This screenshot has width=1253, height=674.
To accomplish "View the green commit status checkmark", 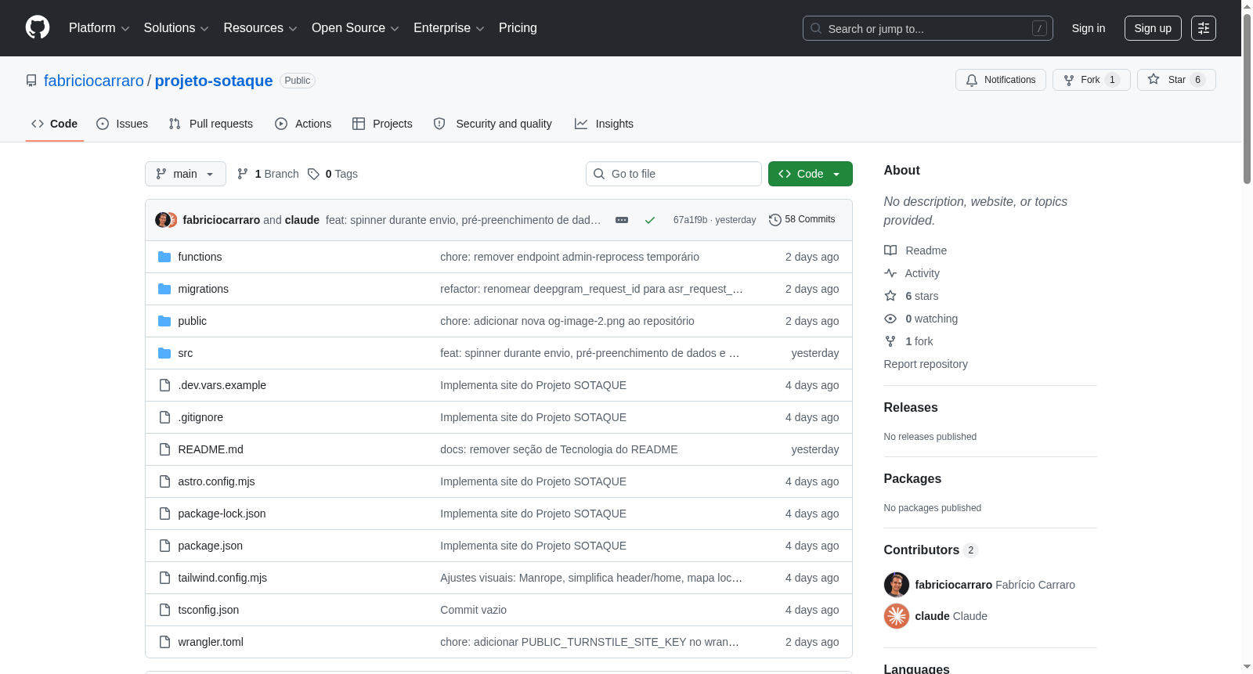I will click(x=650, y=220).
